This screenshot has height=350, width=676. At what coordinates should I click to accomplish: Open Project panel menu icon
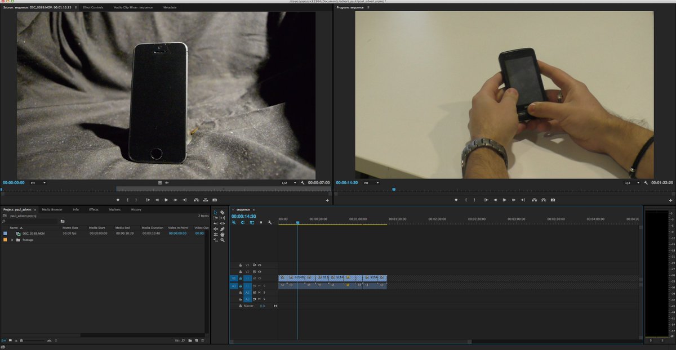pos(35,209)
